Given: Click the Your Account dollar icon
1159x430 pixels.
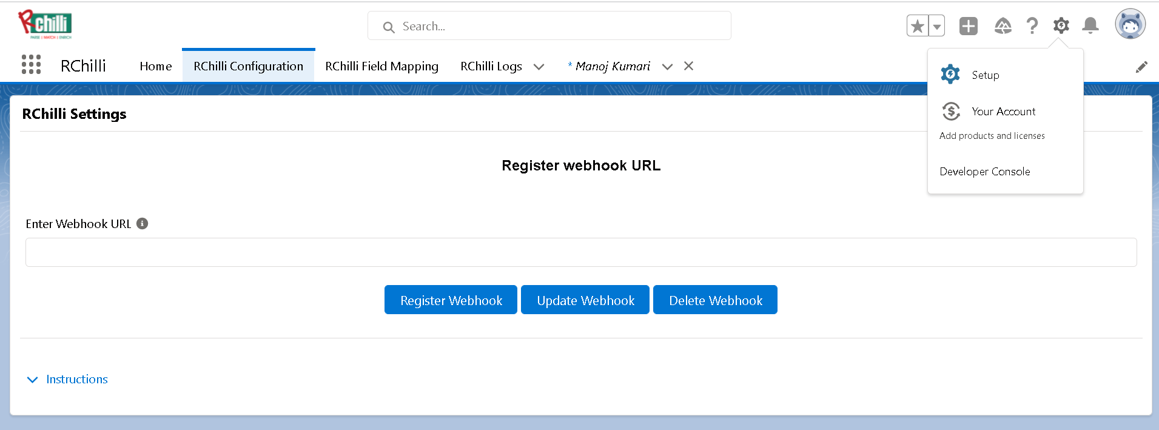Looking at the screenshot, I should [950, 111].
